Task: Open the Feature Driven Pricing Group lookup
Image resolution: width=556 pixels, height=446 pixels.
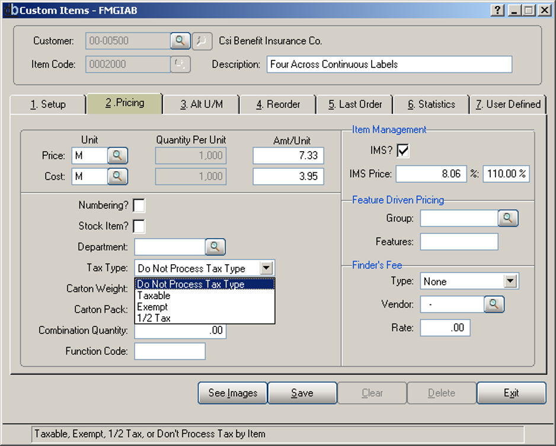Action: coord(508,218)
